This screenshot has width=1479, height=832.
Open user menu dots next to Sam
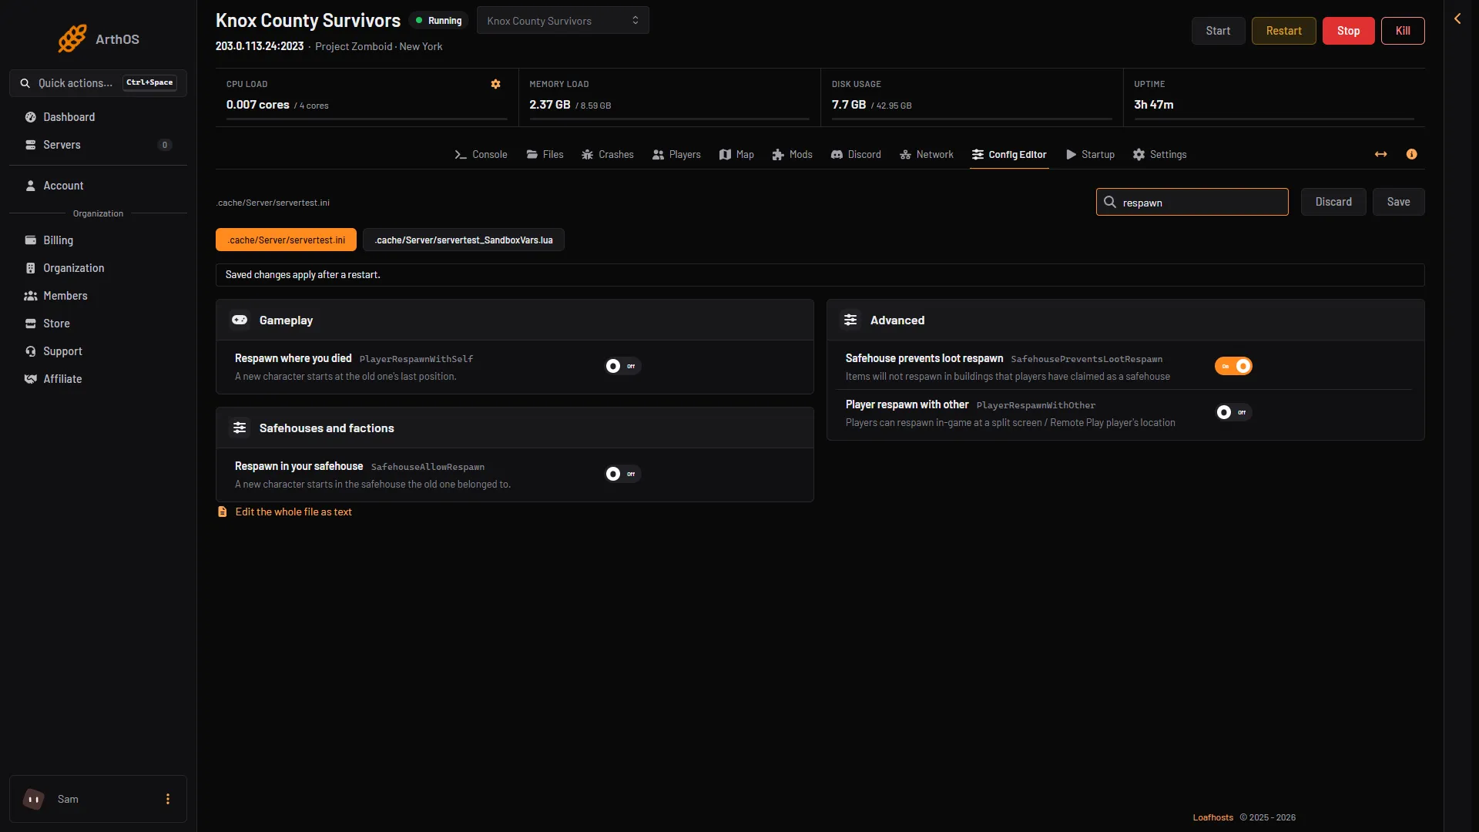click(167, 799)
